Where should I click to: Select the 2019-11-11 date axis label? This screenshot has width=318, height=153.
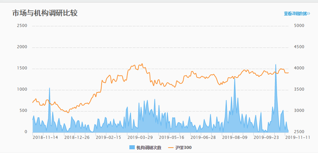click(298, 138)
